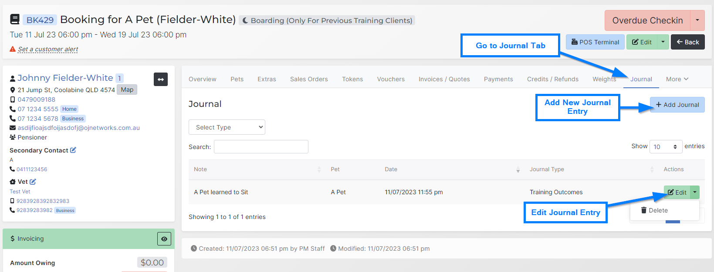The height and width of the screenshot is (272, 714).
Task: Click the Secondary Contact edit pencil icon
Action: coord(73,150)
